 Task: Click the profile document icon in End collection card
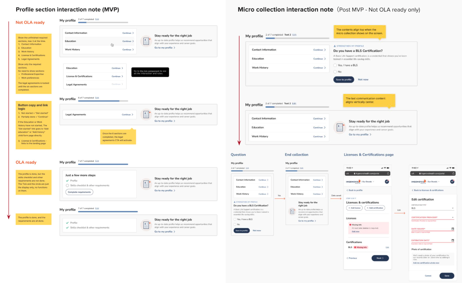(x=292, y=211)
